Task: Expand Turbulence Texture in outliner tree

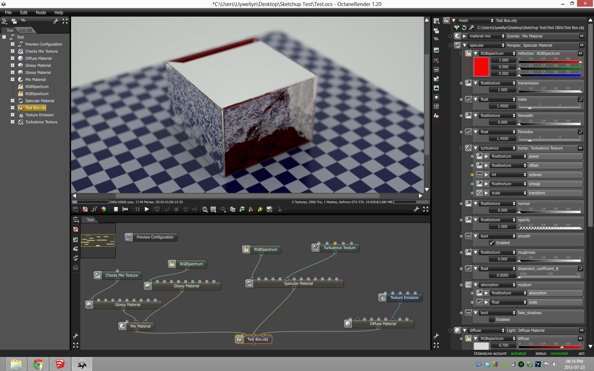Action: click(12, 122)
